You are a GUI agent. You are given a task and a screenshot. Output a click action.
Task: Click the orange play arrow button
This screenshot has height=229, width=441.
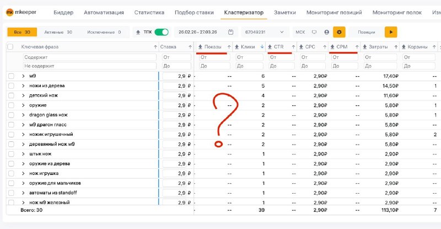tap(391, 32)
